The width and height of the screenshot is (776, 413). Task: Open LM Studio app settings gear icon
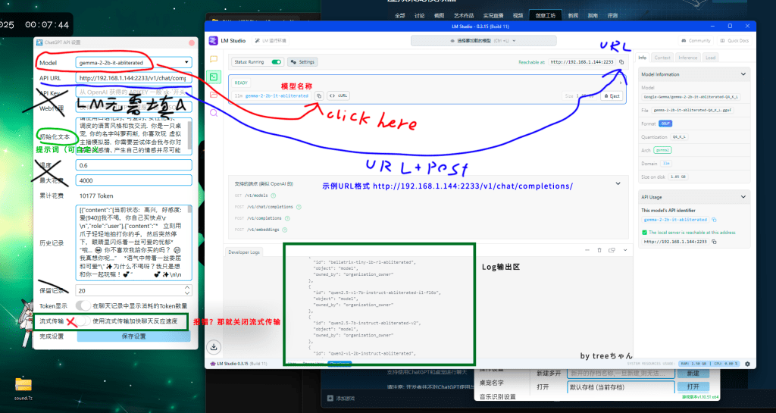click(747, 364)
